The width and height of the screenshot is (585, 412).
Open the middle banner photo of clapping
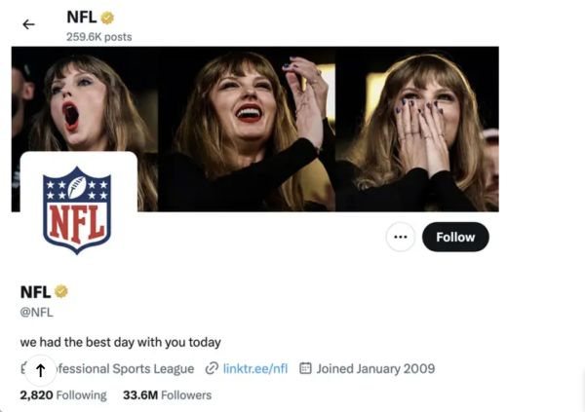[247, 129]
